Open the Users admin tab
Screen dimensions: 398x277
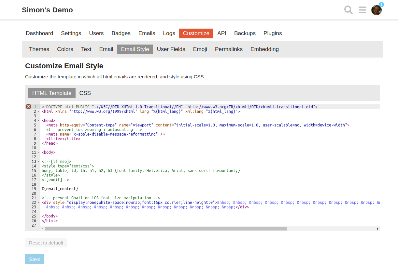96,33
